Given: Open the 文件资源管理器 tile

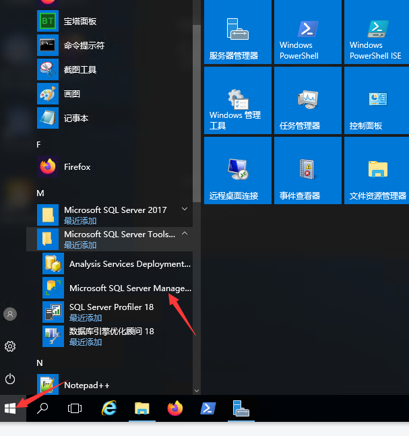Looking at the screenshot, I should click(377, 170).
